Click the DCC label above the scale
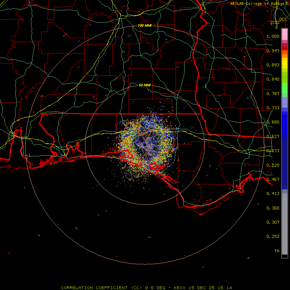 tap(283, 19)
